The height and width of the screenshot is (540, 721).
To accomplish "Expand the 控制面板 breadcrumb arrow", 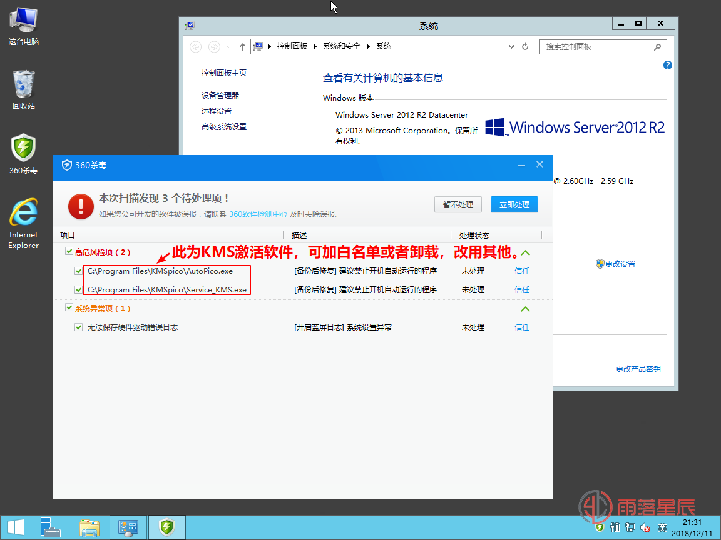I will pyautogui.click(x=315, y=46).
